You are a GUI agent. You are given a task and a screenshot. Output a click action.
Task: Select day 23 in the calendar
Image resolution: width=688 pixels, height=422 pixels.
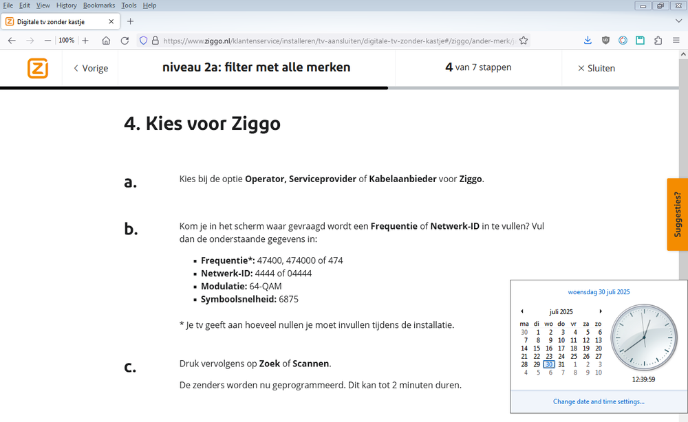(549, 356)
